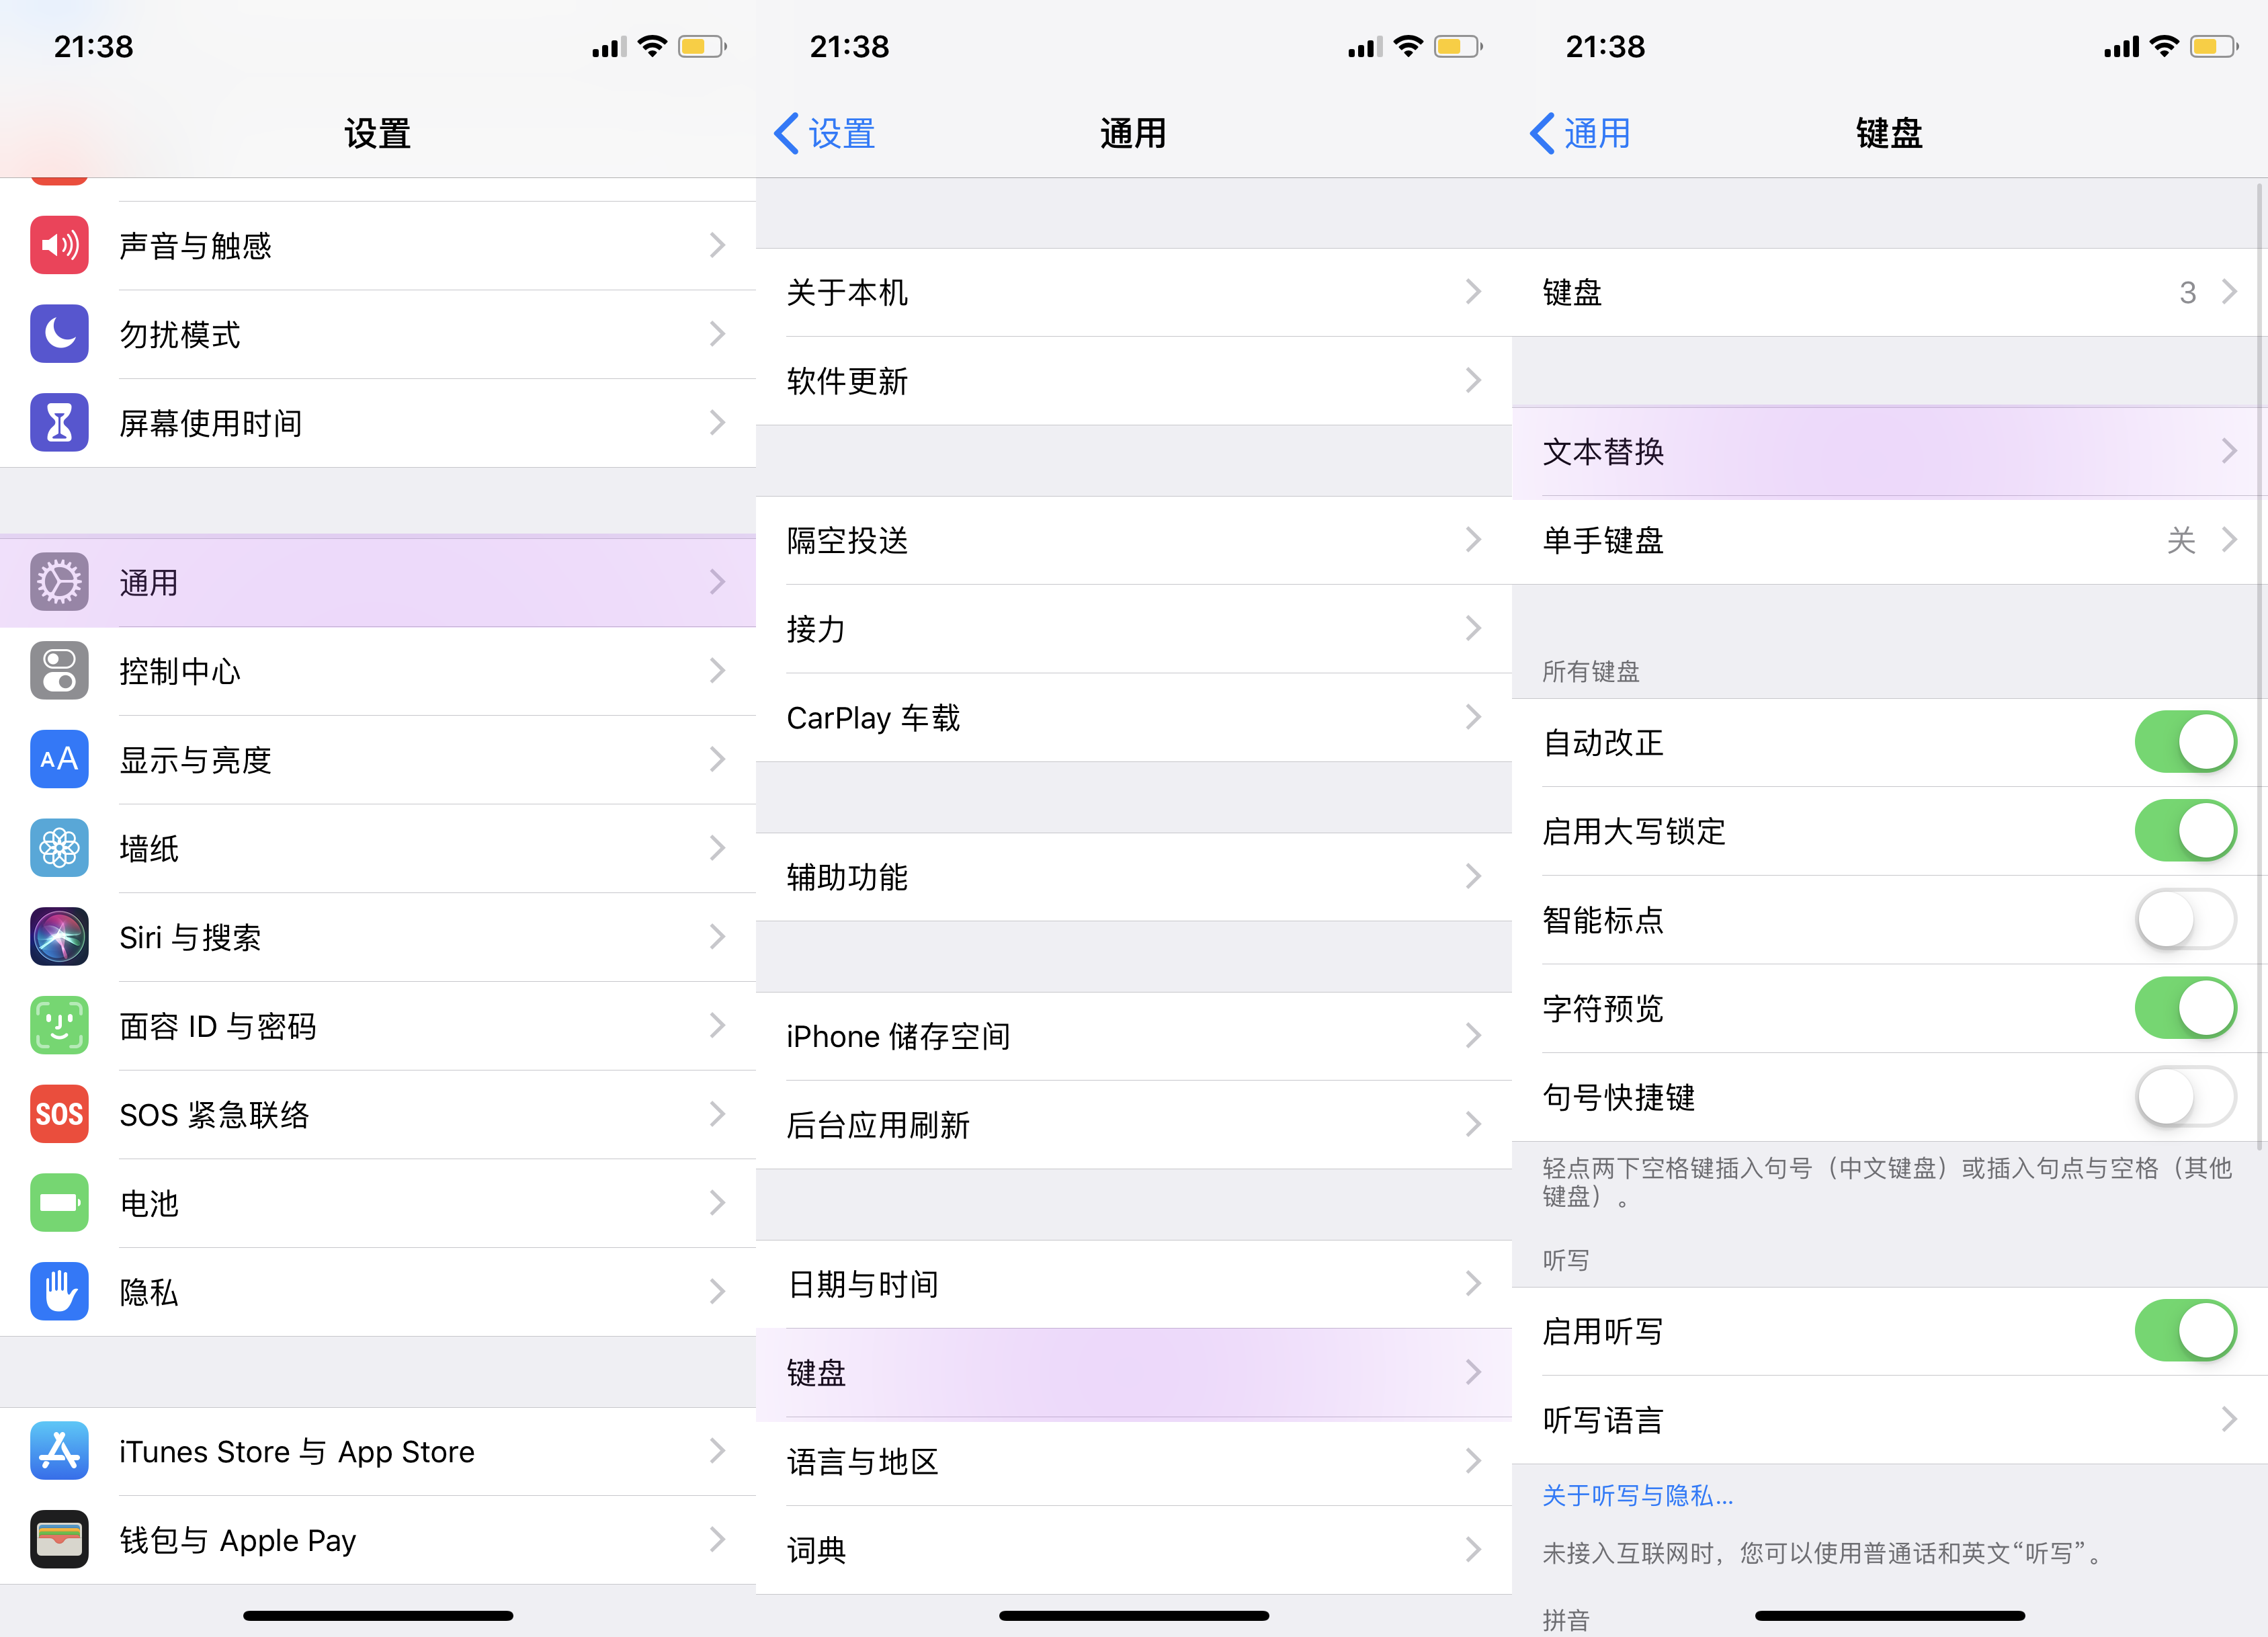Tap iTunes Store 与 App Store label
This screenshot has width=2268, height=1637.
pyautogui.click(x=297, y=1451)
